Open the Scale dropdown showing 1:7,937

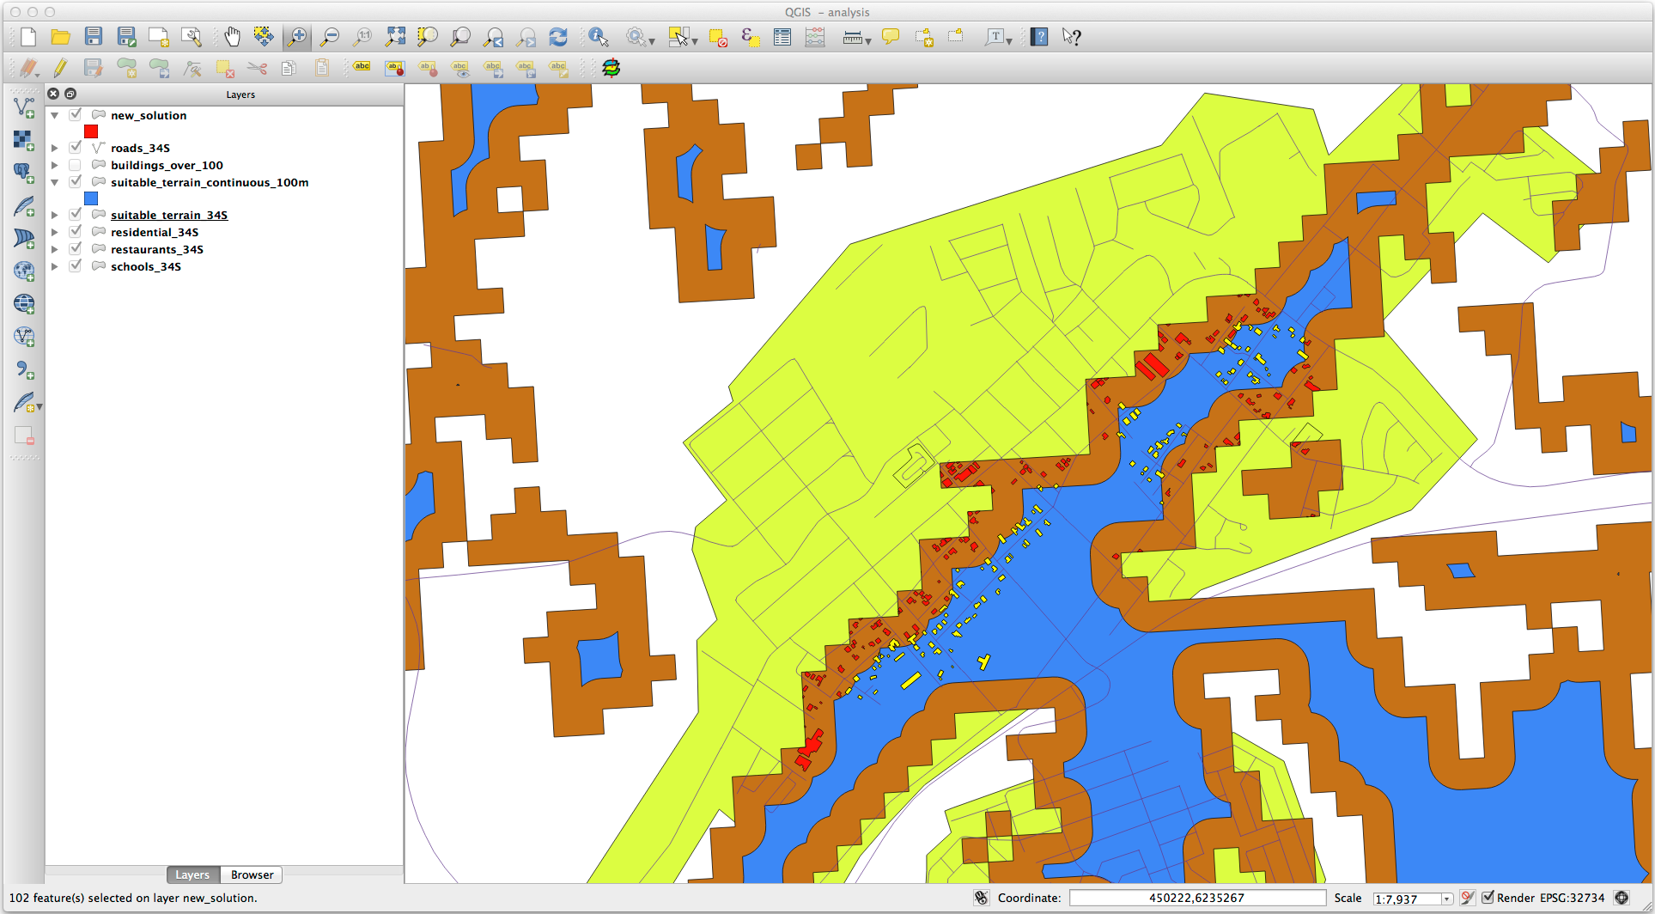pyautogui.click(x=1447, y=897)
